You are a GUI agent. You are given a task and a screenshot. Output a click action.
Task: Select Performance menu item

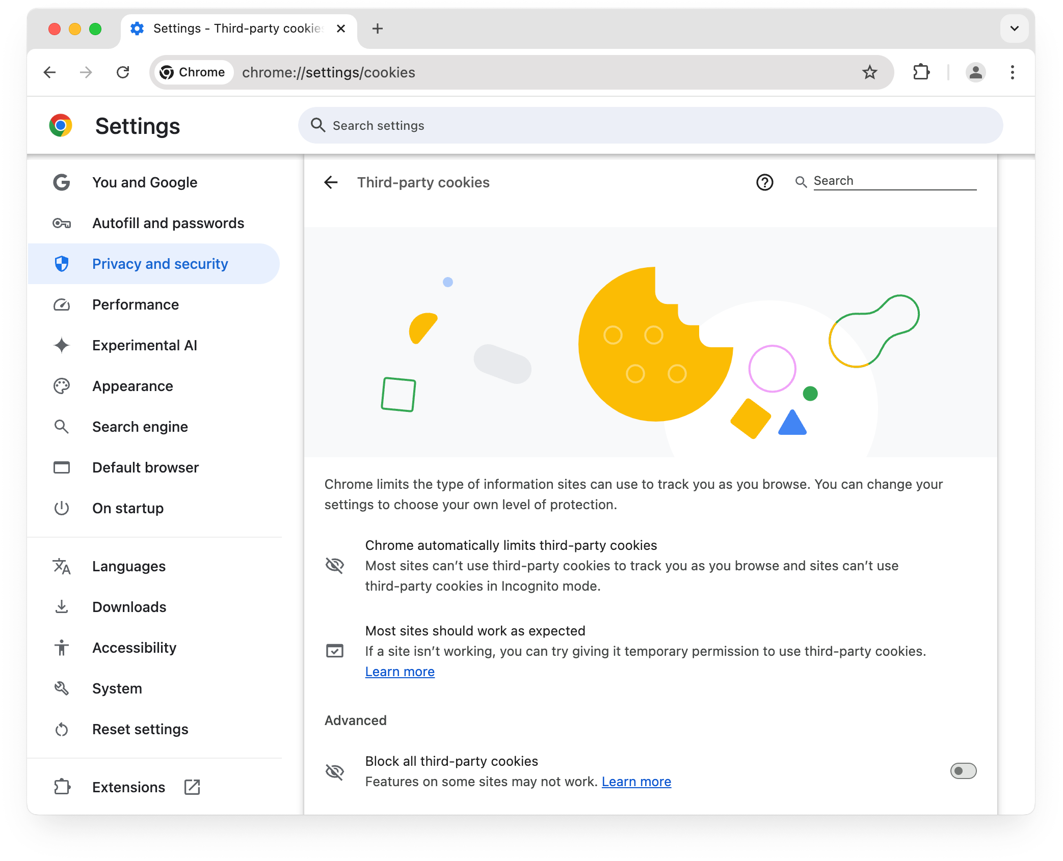click(136, 305)
